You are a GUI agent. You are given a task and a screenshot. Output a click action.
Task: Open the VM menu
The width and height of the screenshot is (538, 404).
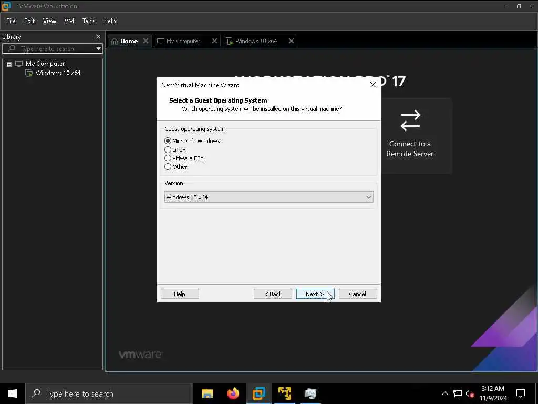(x=69, y=21)
